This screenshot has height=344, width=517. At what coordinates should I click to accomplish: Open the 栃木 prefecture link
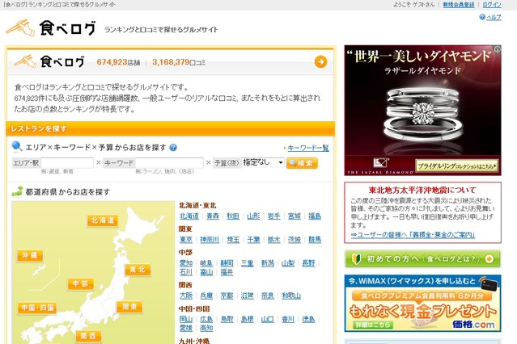274,240
